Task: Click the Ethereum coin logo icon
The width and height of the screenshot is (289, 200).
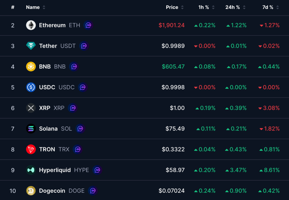Action: pyautogui.click(x=31, y=25)
